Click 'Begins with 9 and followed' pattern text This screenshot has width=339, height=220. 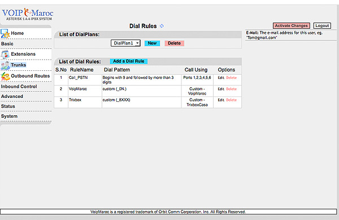pos(138,80)
